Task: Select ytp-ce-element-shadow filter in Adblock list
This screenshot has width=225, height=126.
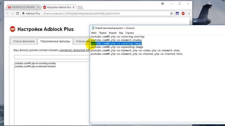Action: click(35, 66)
